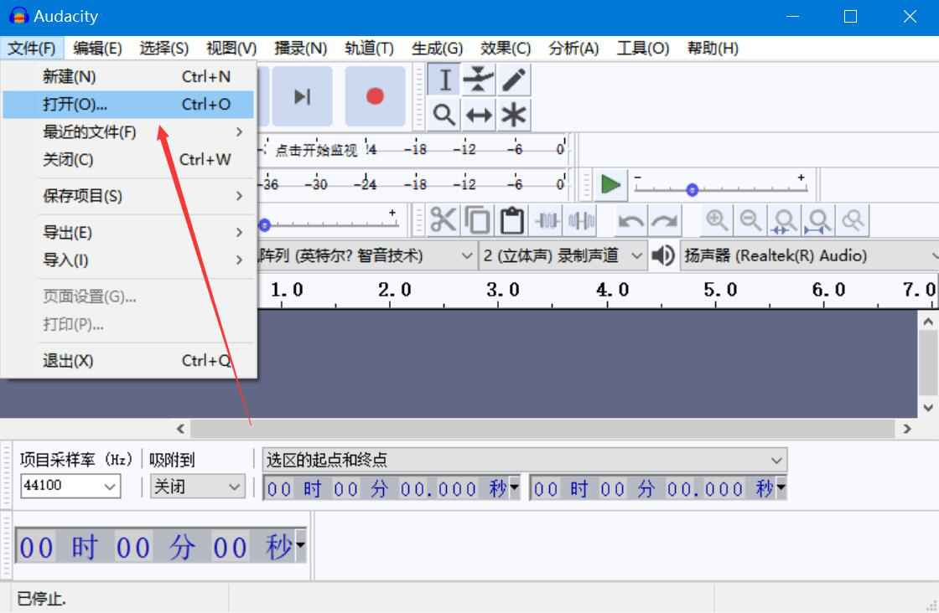Select the Envelope tool
This screenshot has height=613, width=939.
(479, 80)
